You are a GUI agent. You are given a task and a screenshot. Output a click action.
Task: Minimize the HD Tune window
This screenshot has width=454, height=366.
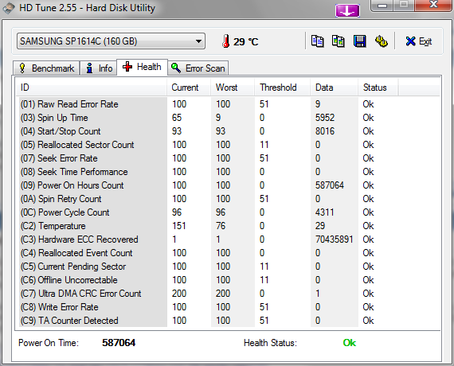382,5
